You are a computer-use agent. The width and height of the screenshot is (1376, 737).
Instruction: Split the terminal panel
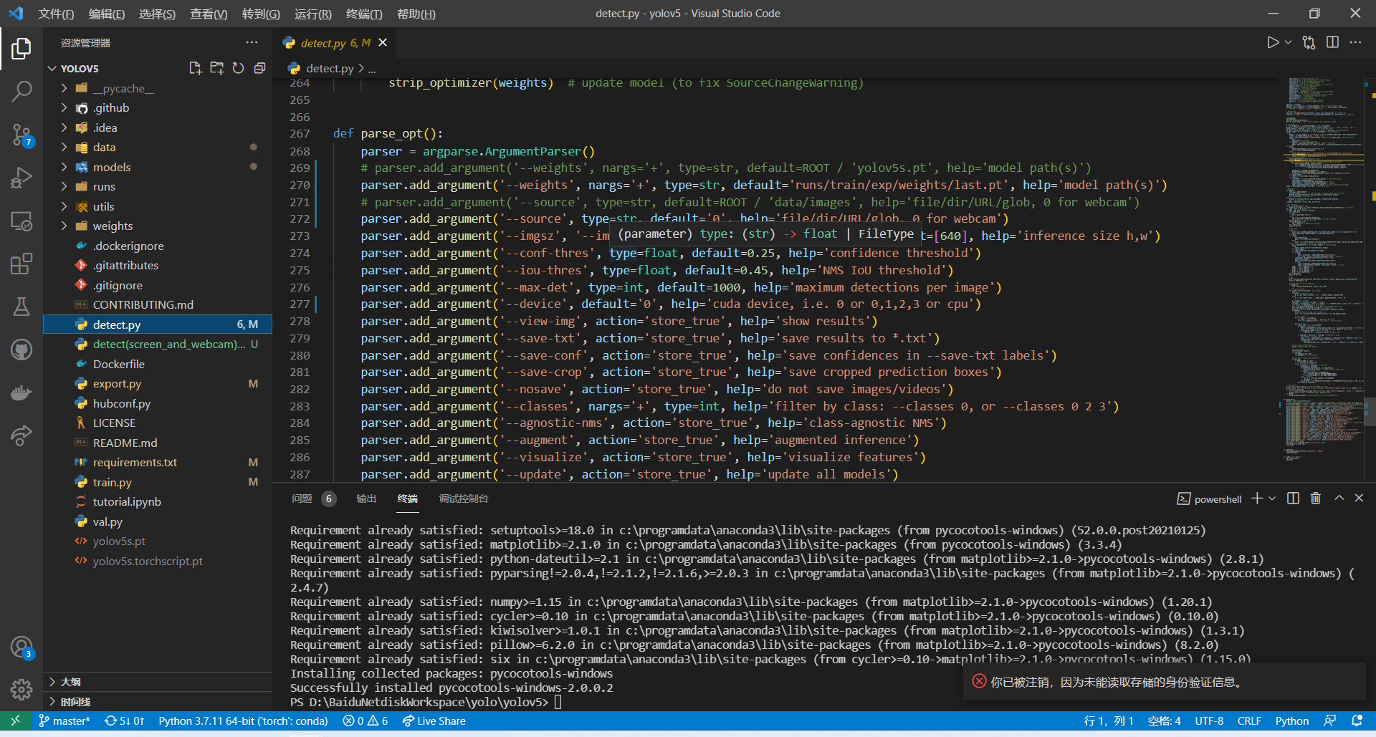pos(1293,498)
